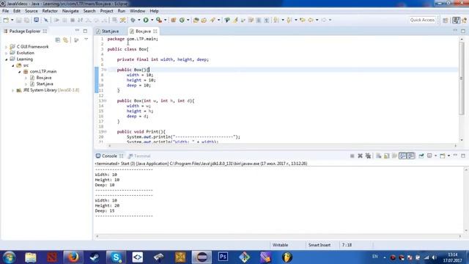Toggle Show Console on Standard Out change
The height and width of the screenshot is (264, 469).
pyautogui.click(x=402, y=156)
